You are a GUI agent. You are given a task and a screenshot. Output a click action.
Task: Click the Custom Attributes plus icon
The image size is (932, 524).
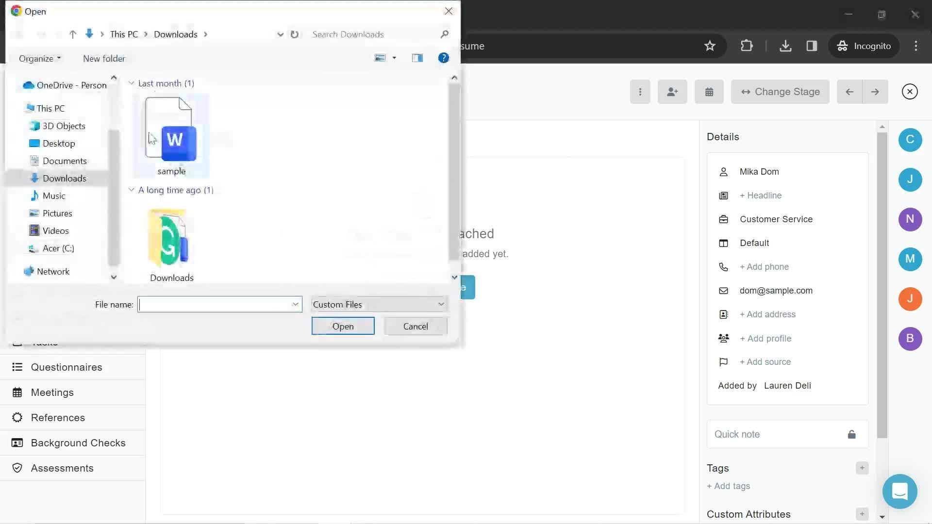[862, 514]
